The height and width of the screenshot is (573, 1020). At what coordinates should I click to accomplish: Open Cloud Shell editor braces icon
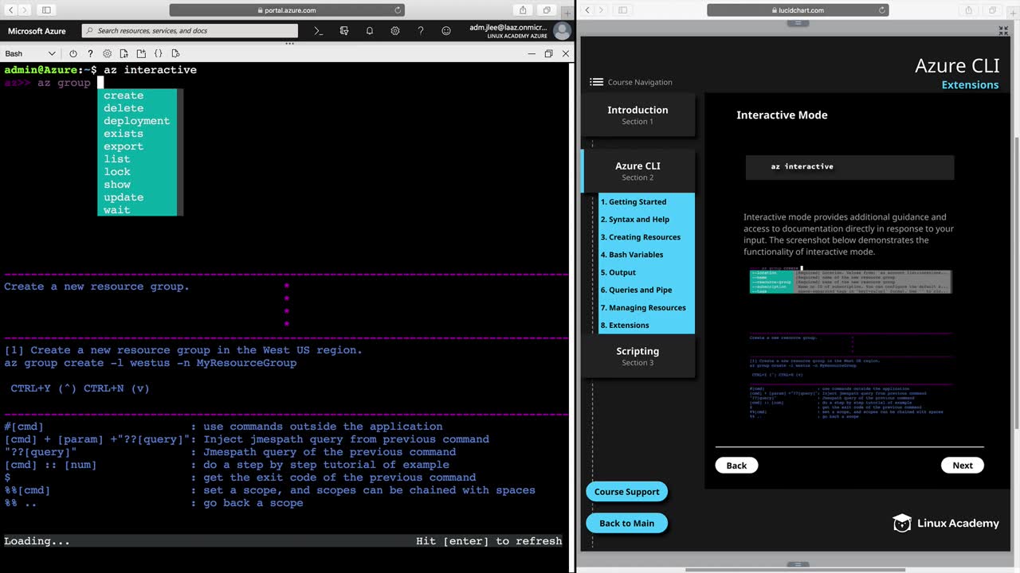158,53
